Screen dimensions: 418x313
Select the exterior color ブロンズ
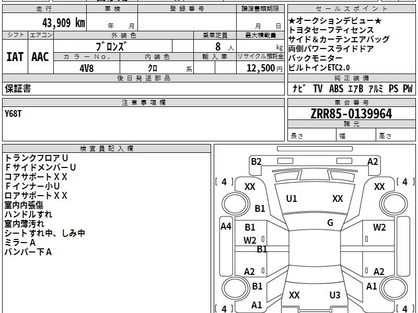pos(110,46)
